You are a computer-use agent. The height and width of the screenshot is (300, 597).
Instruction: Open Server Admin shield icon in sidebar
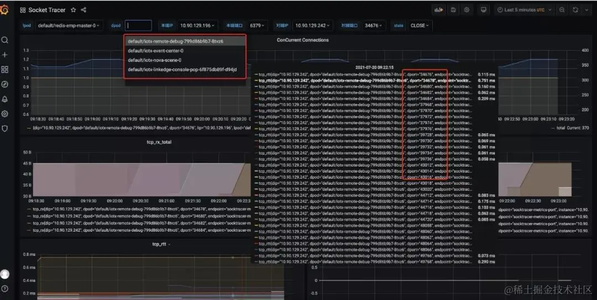coord(4,128)
